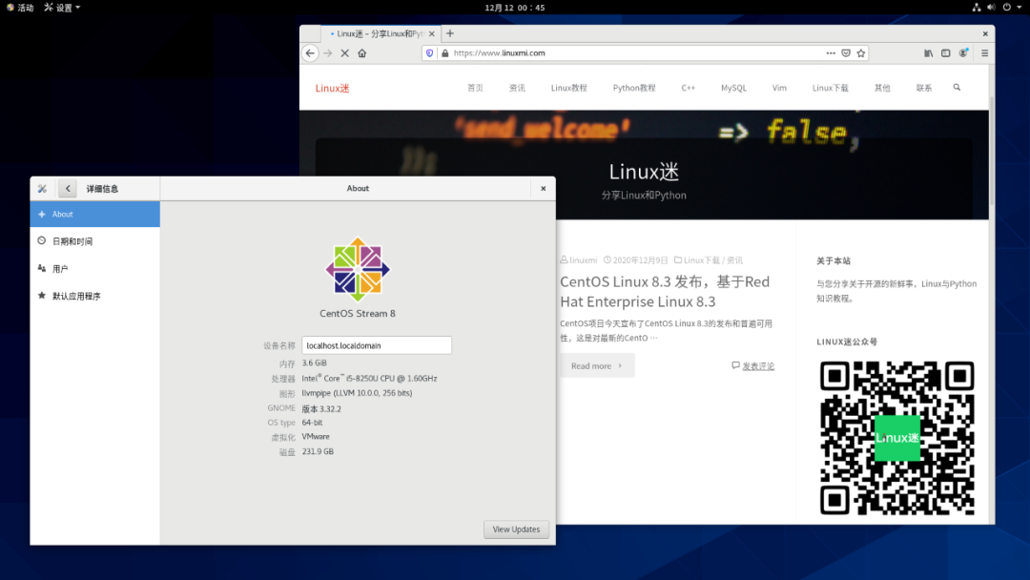The height and width of the screenshot is (580, 1030).
Task: Open the Firefox hamburger menu
Action: point(984,53)
